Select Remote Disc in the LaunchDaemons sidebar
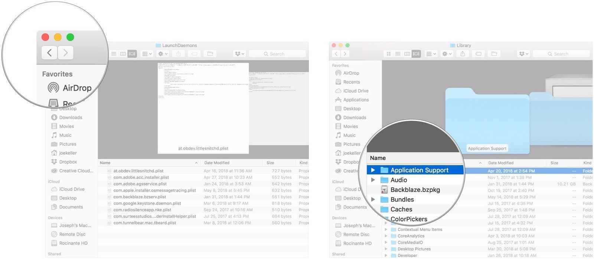 click(x=72, y=234)
